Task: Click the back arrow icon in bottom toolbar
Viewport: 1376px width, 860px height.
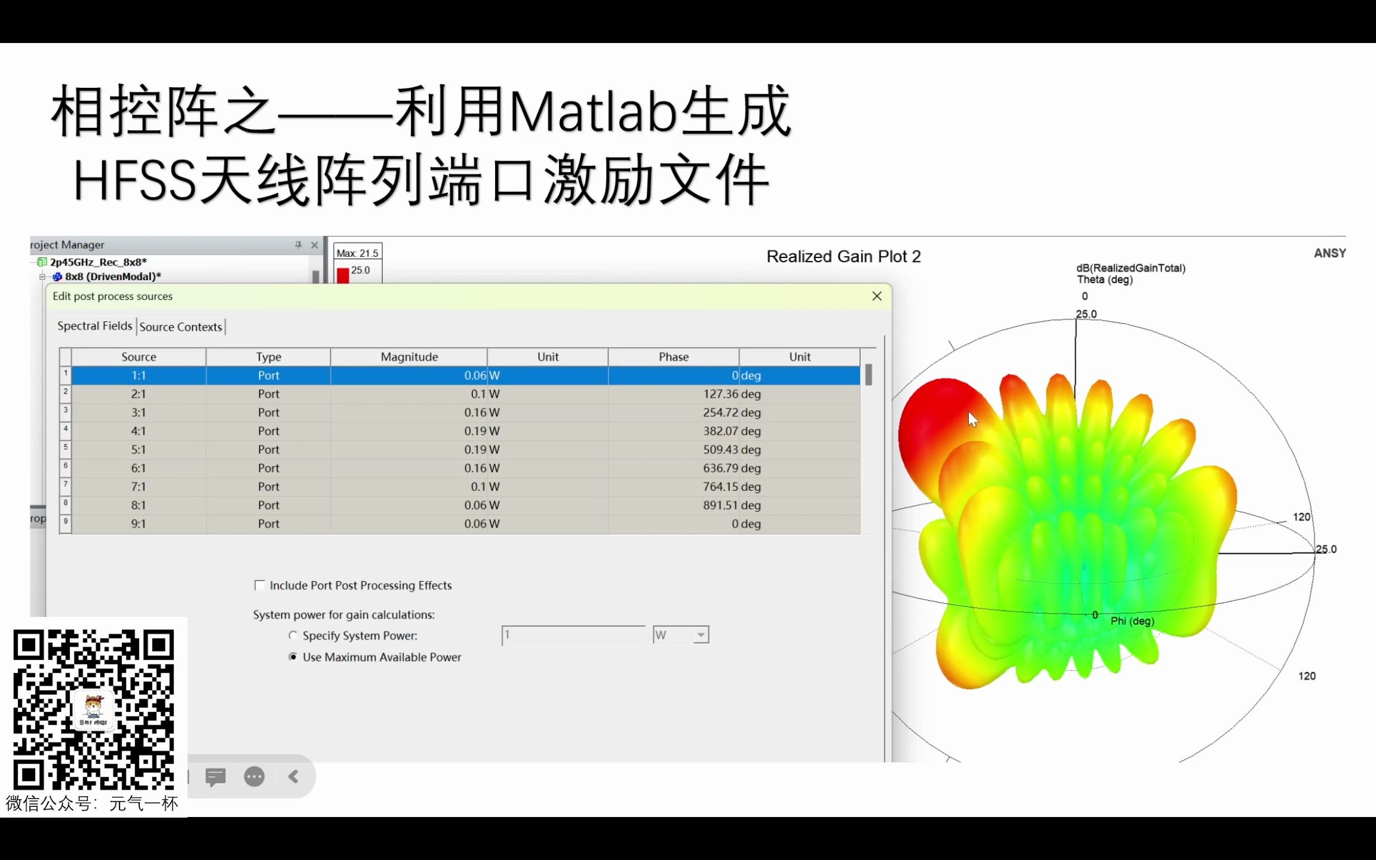Action: (293, 776)
